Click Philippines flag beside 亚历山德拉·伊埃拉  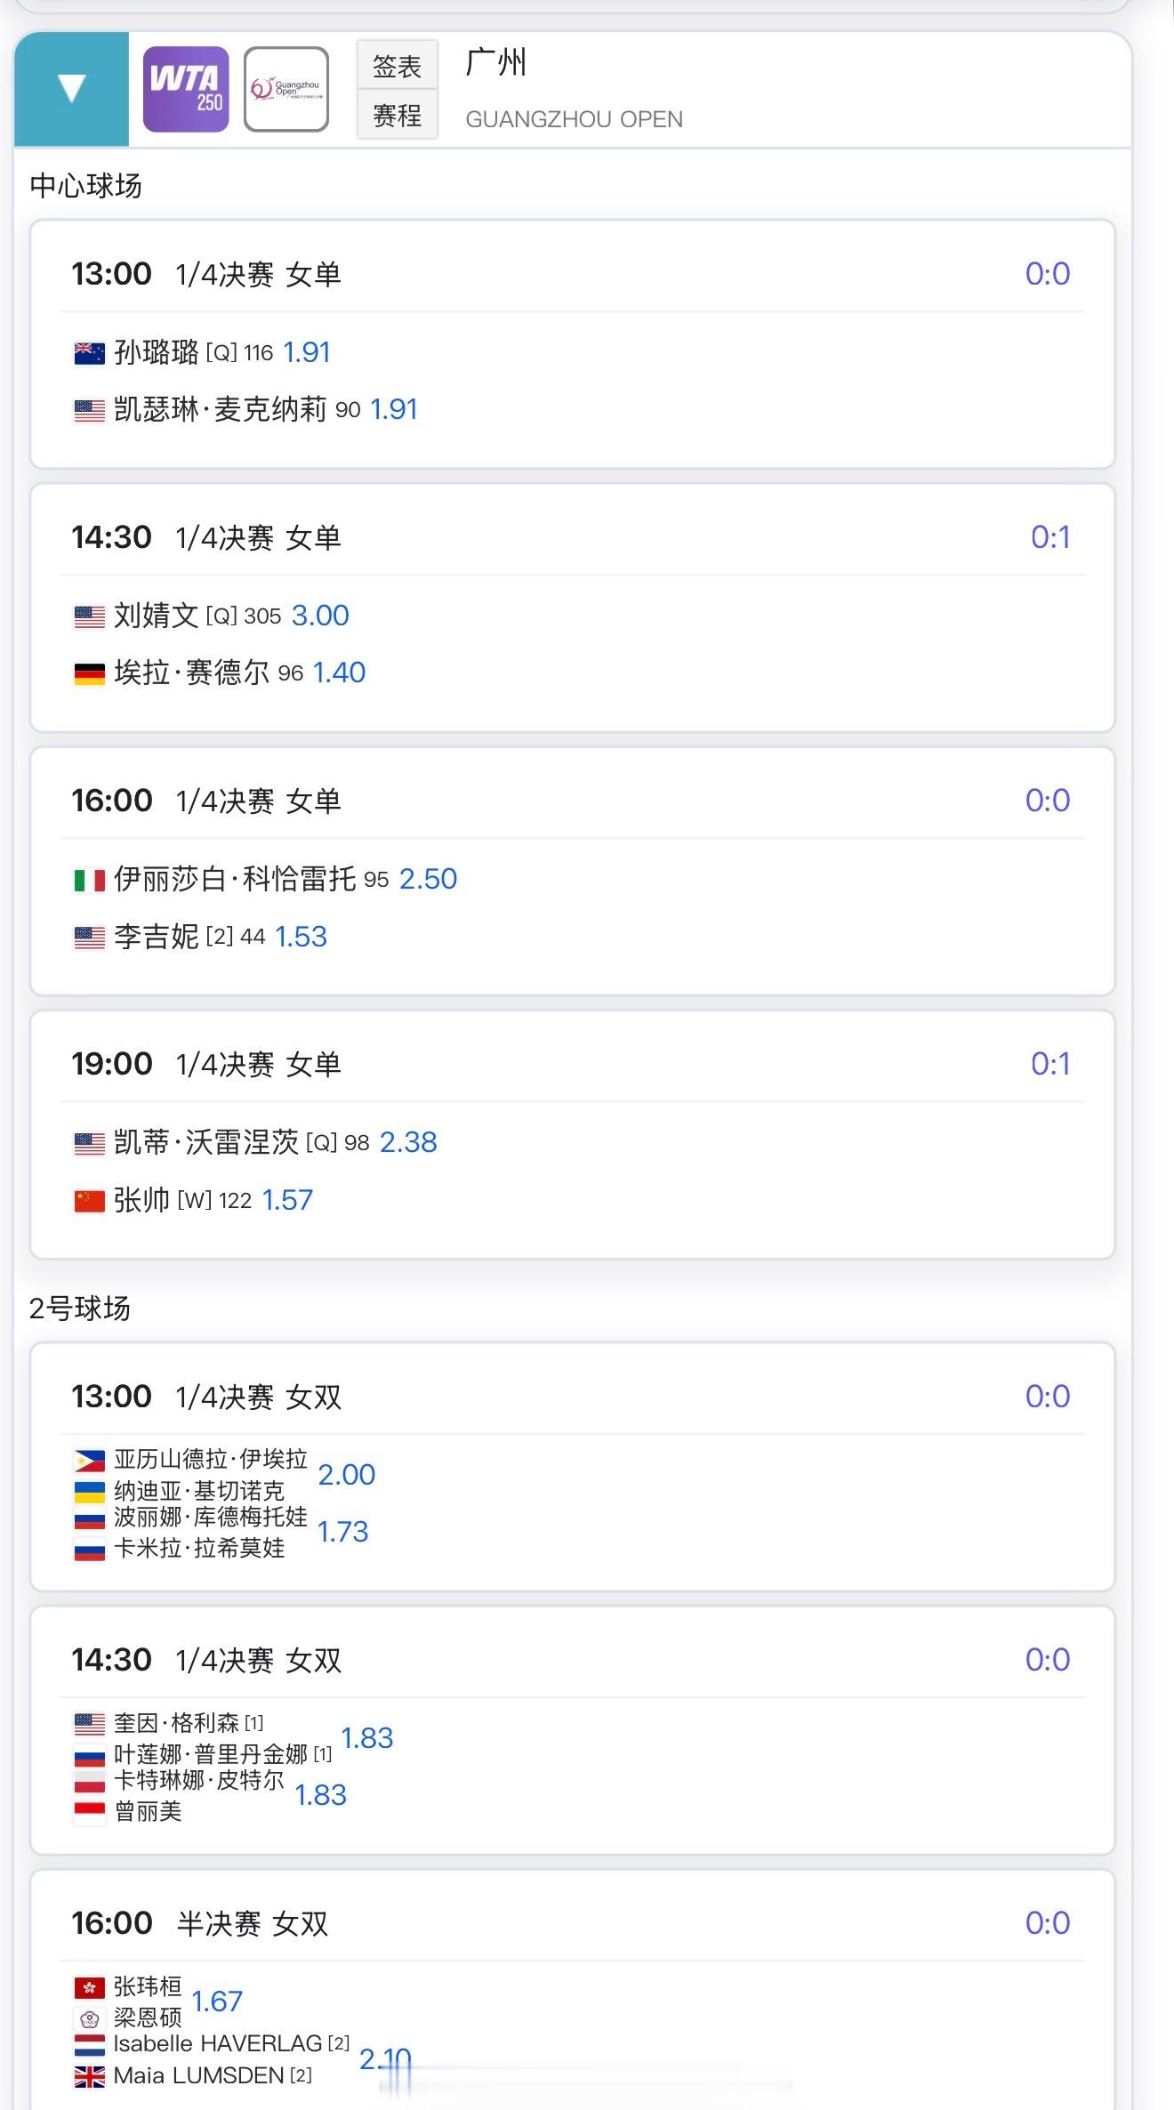click(x=89, y=1461)
